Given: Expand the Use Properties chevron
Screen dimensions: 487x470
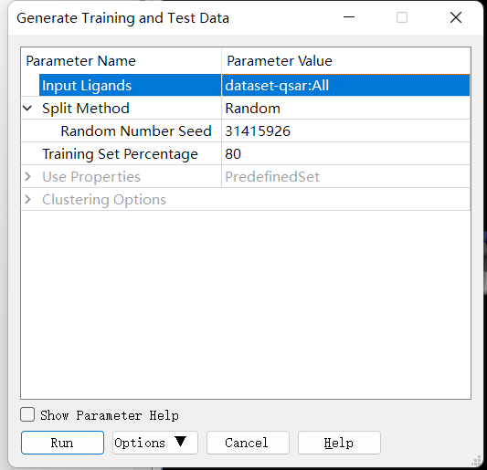Looking at the screenshot, I should click(27, 176).
